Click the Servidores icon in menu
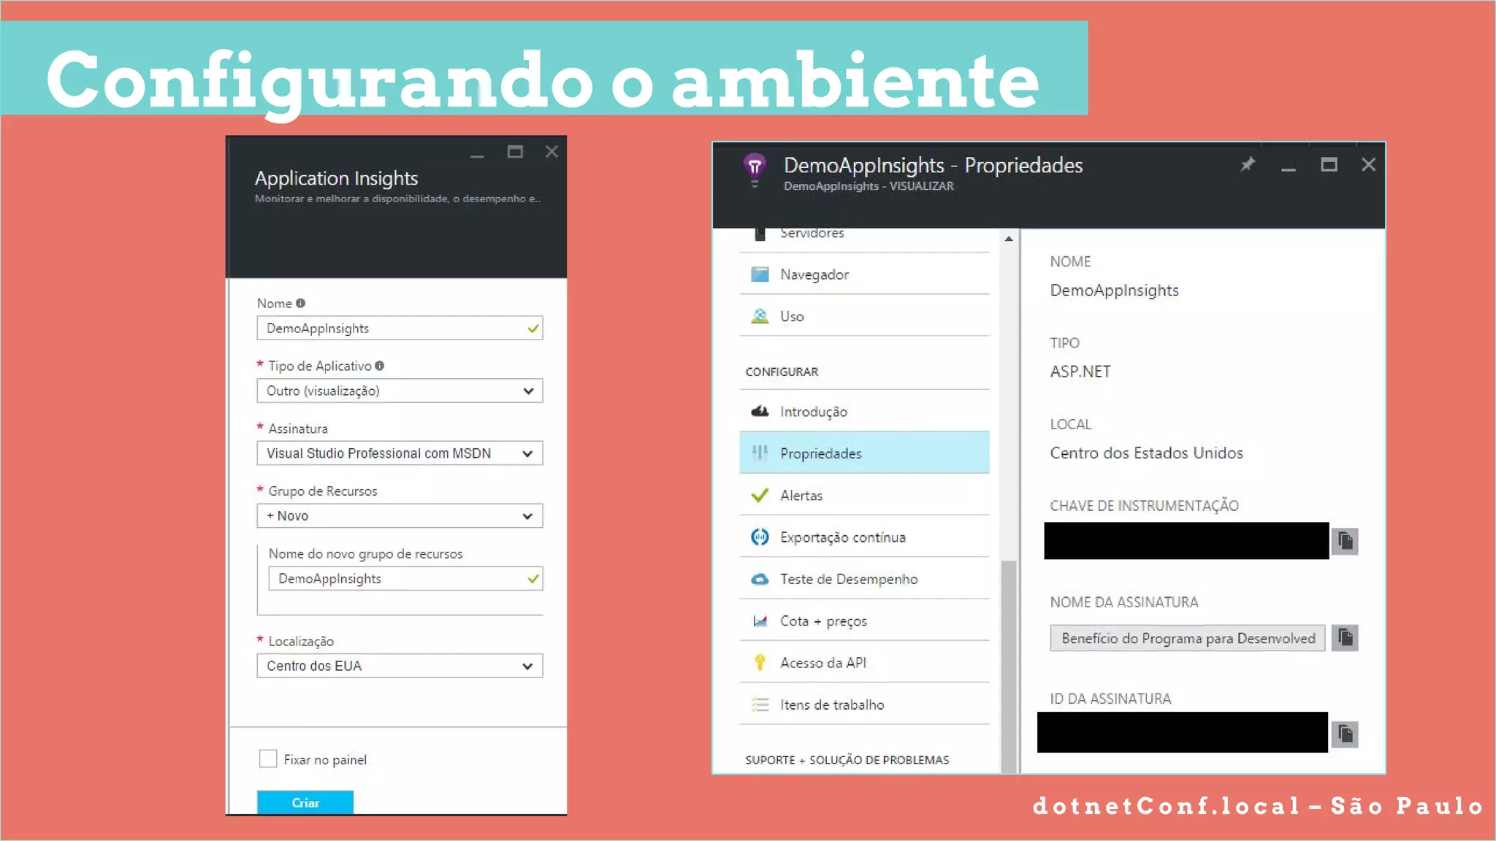Screen dimensions: 1496x841 tap(760, 234)
